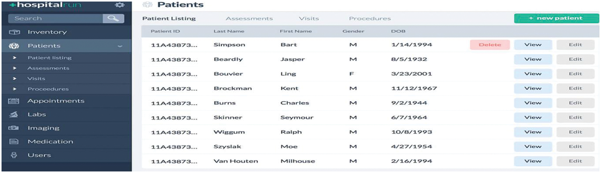Click the settings gear icon in header
Viewport: 601px width, 173px height.
[120, 5]
